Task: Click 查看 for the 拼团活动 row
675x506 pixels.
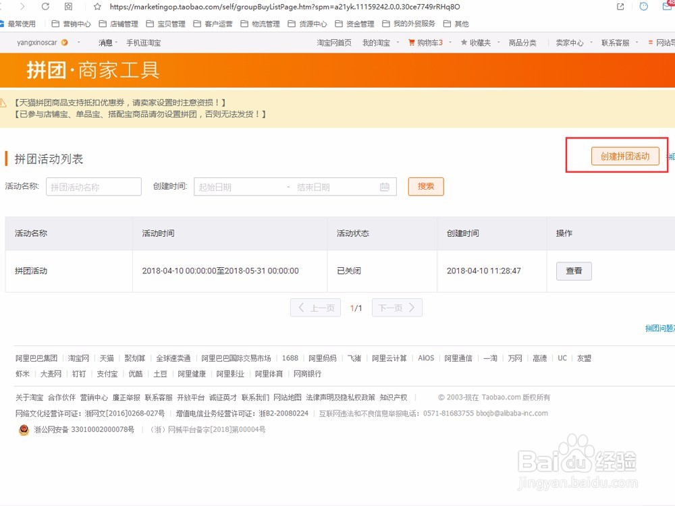Action: (x=573, y=271)
